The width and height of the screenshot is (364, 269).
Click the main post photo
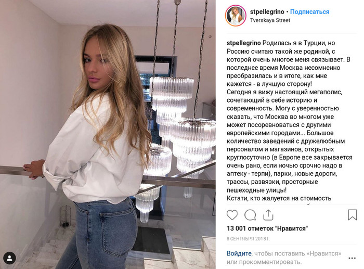click(108, 134)
